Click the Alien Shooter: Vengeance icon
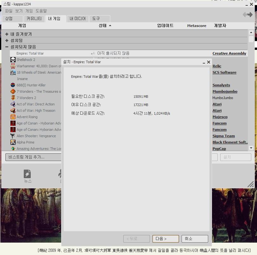This screenshot has height=255, width=257. coord(13,136)
